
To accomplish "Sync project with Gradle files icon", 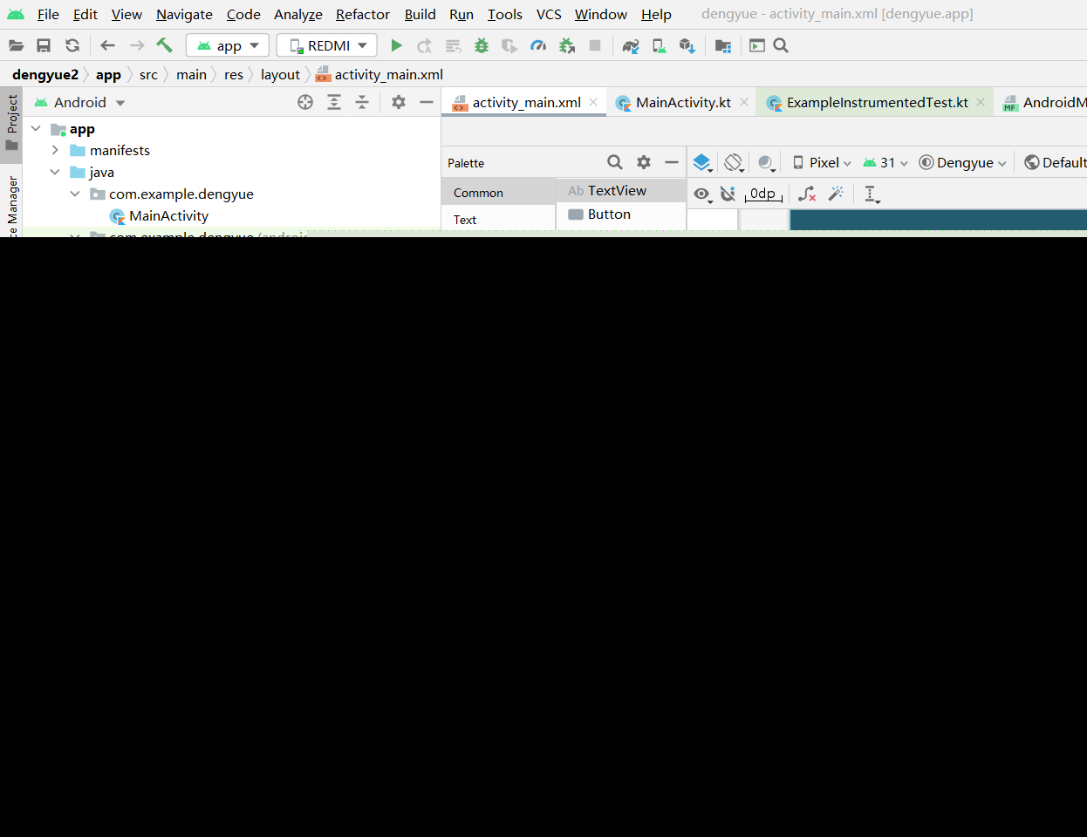I will (631, 45).
